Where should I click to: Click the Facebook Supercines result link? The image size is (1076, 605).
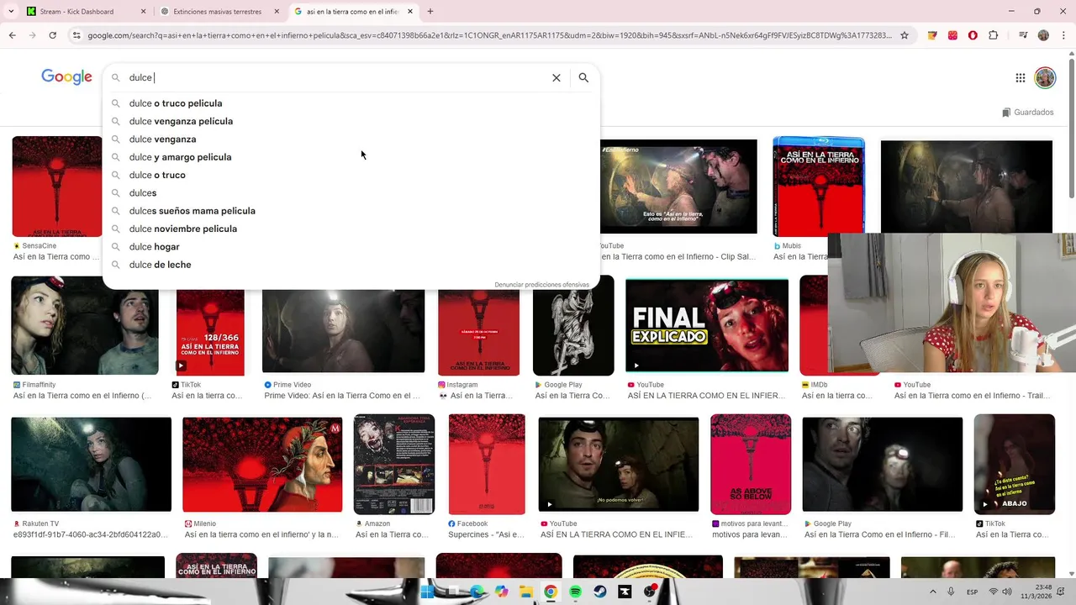(x=486, y=534)
